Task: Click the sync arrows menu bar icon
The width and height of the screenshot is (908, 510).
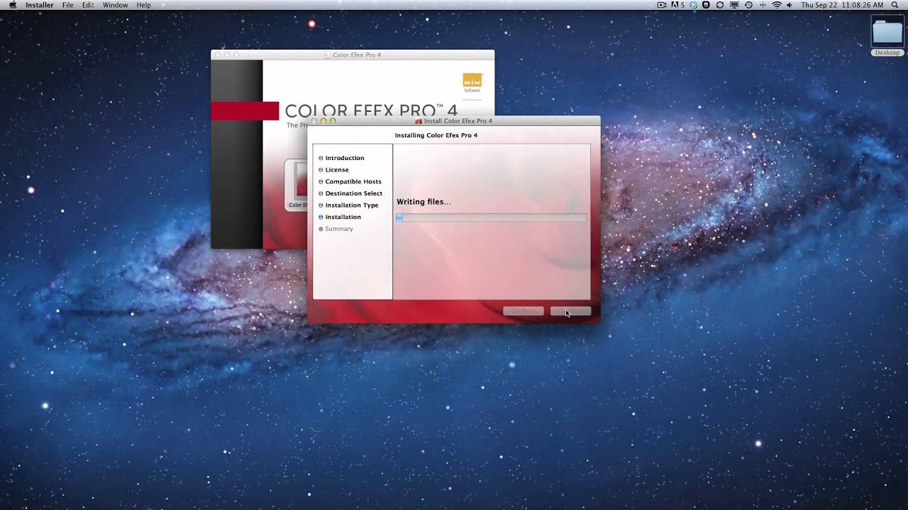Action: 720,5
